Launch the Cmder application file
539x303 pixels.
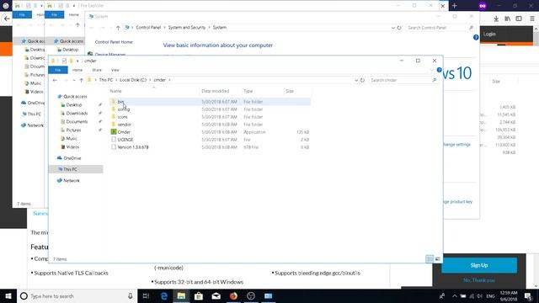click(x=124, y=132)
